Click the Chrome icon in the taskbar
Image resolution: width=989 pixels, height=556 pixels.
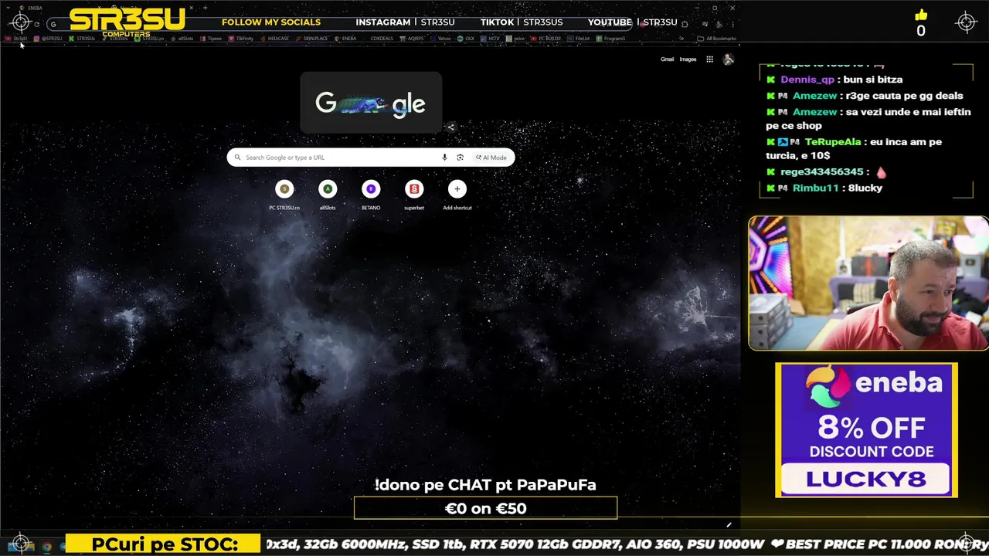point(46,547)
